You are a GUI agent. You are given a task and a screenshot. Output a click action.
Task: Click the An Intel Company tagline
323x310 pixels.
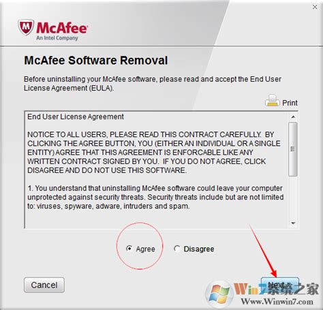(57, 38)
